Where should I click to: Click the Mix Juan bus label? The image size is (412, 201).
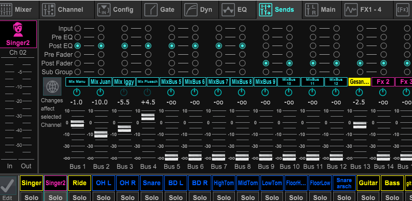pos(101,82)
